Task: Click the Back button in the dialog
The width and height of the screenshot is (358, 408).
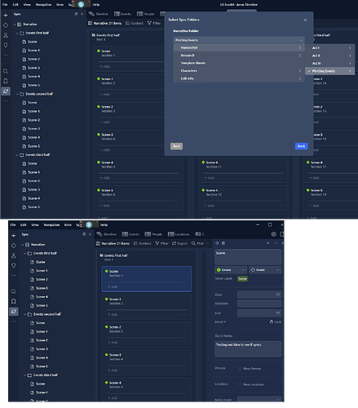Action: tap(176, 146)
